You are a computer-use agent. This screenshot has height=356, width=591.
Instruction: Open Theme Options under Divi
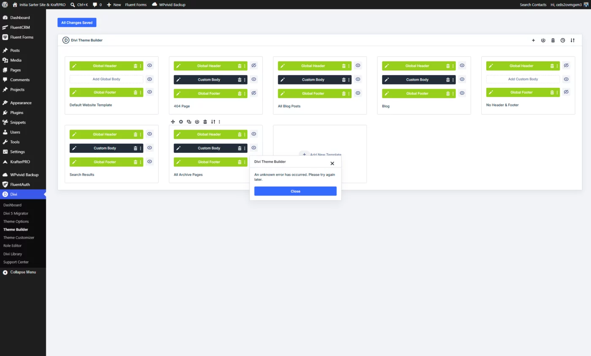pyautogui.click(x=16, y=221)
